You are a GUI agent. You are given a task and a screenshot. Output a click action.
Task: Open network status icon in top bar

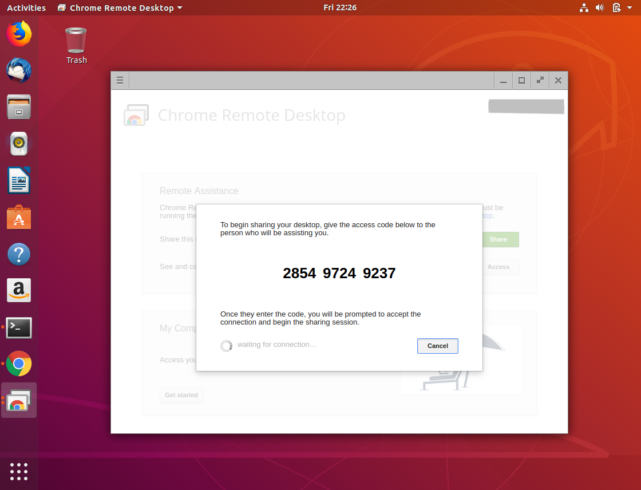click(584, 8)
